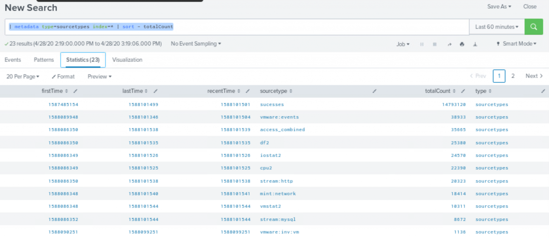This screenshot has width=549, height=238.
Task: Switch to the Patterns tab
Action: click(x=44, y=60)
